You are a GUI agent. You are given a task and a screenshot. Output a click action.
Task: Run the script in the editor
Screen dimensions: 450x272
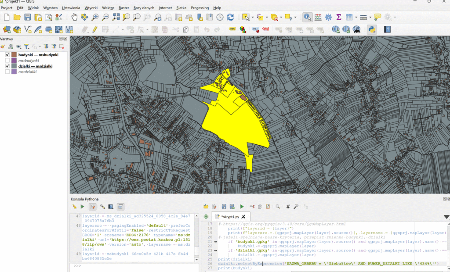pyautogui.click(x=242, y=206)
